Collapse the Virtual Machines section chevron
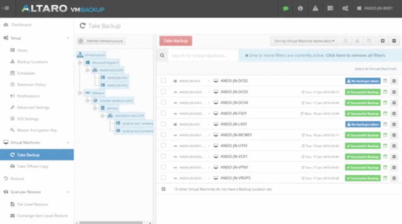 click(68, 143)
